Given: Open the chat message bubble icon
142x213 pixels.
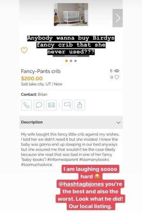Looking at the screenshot, I should (x=39, y=105).
